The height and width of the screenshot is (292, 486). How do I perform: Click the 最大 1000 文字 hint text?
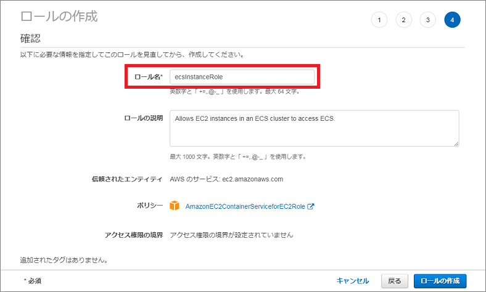pyautogui.click(x=190, y=156)
